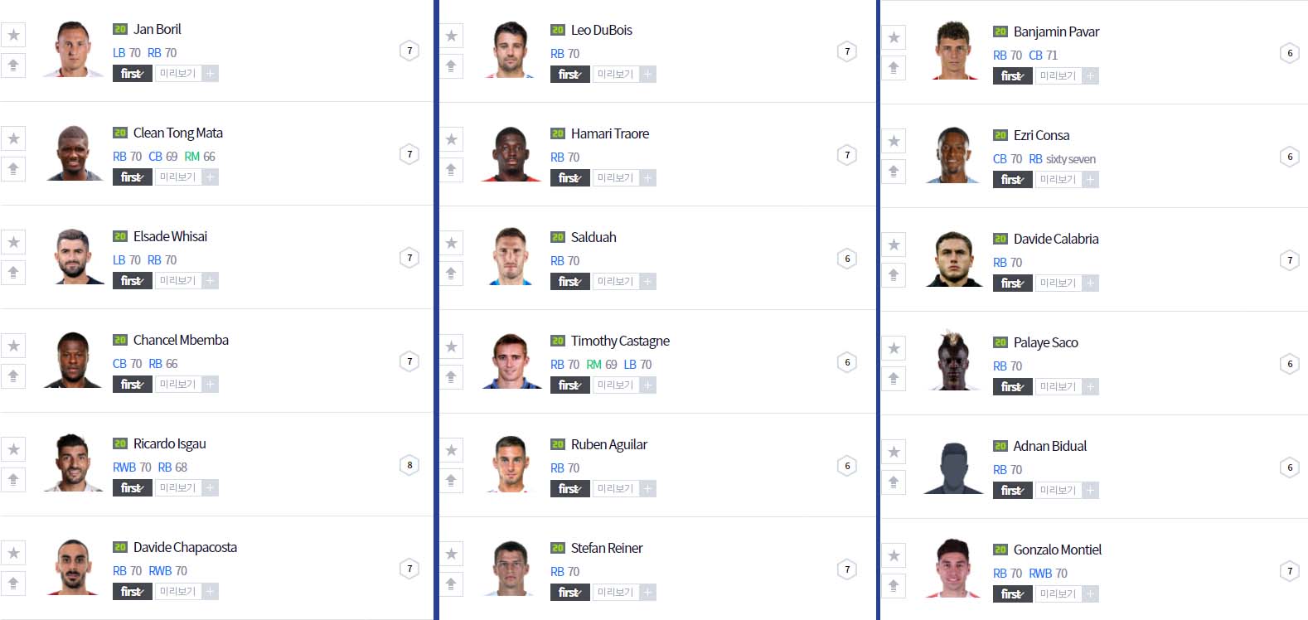Favorite Jan Boril with the star icon
This screenshot has height=620, width=1308.
pyautogui.click(x=13, y=35)
